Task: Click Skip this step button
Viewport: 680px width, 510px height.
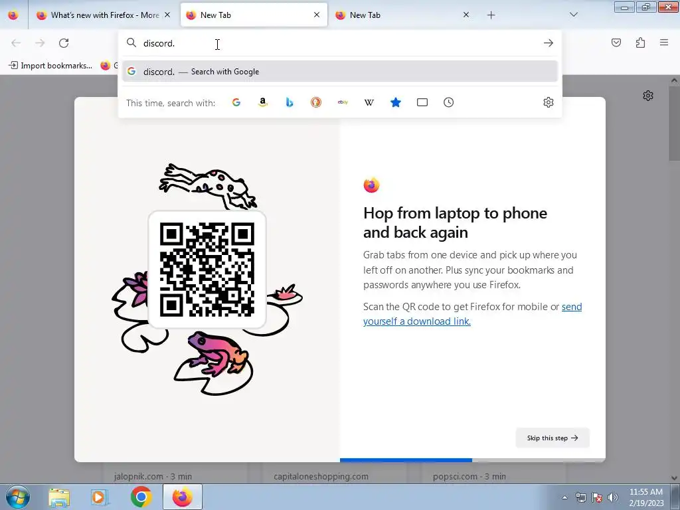Action: pyautogui.click(x=552, y=438)
